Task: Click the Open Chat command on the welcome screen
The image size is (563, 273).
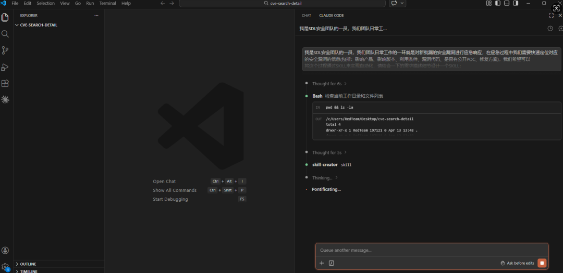Action: point(164,181)
